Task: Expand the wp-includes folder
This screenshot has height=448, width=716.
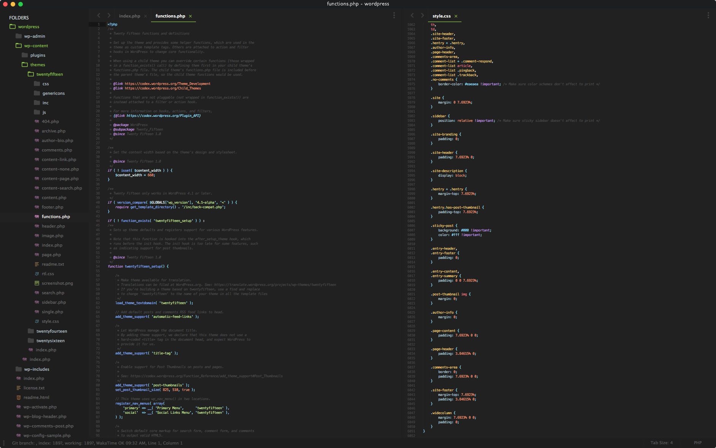Action: pos(19,369)
